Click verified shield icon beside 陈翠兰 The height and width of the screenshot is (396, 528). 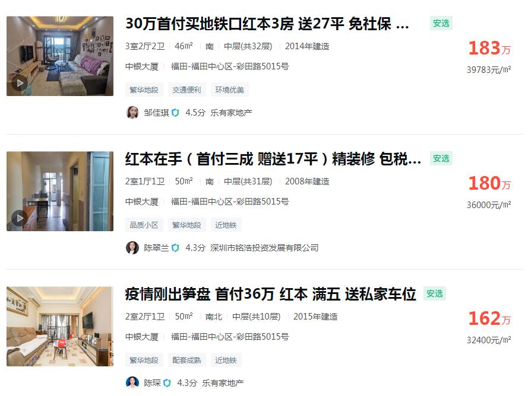[175, 248]
